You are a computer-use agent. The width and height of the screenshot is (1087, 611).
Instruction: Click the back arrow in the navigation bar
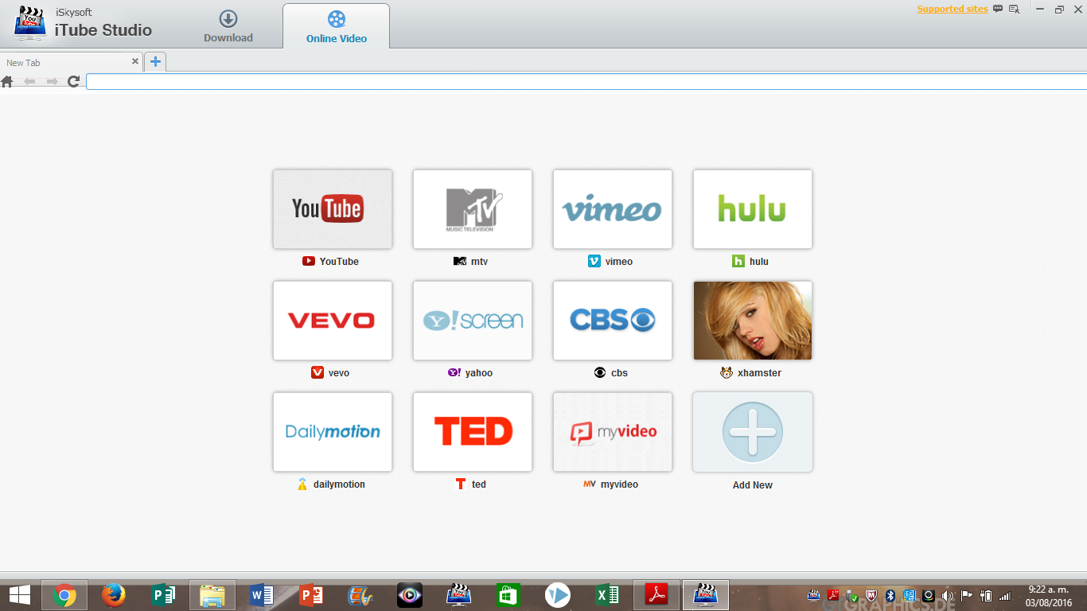(x=29, y=81)
